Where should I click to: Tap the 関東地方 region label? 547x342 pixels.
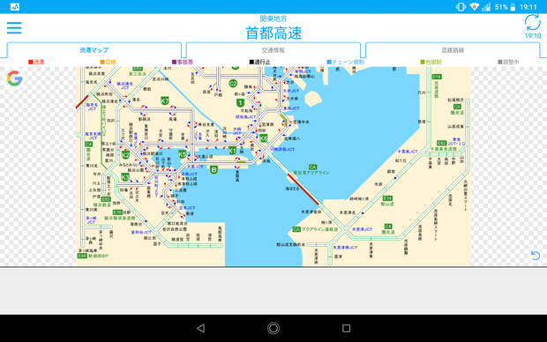tap(273, 19)
